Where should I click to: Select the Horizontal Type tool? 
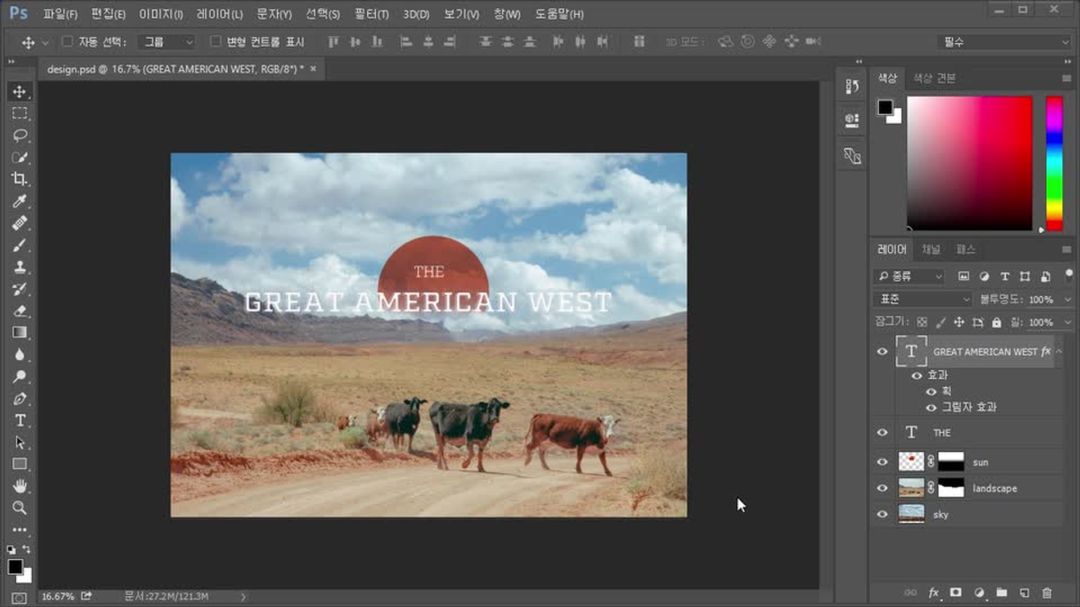point(20,420)
